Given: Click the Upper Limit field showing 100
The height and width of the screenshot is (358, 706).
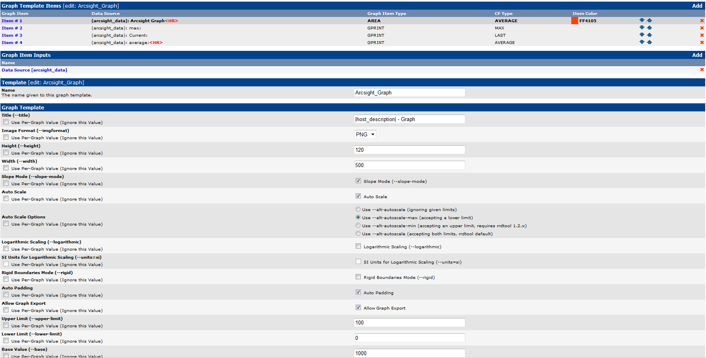Looking at the screenshot, I should (409, 322).
